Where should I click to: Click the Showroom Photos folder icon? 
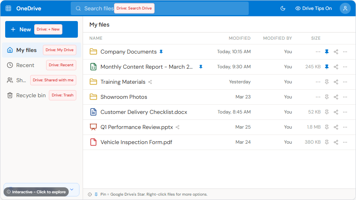pos(93,97)
